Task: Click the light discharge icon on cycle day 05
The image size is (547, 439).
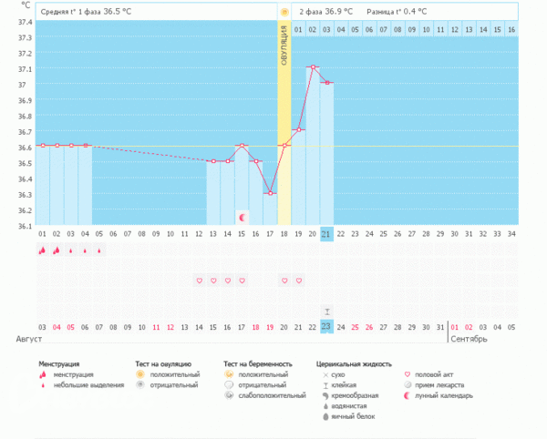Action: pos(99,250)
